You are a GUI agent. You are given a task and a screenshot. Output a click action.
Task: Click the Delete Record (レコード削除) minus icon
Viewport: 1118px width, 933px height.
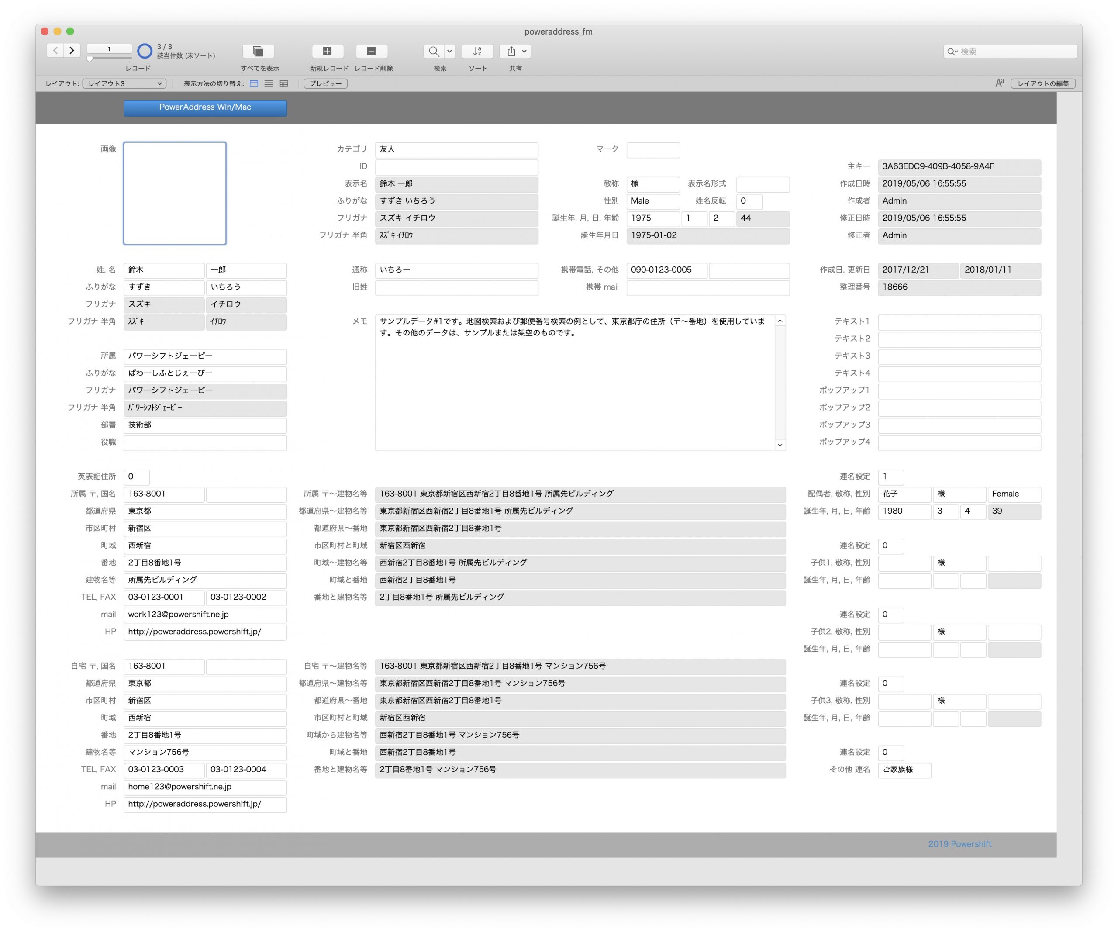[x=372, y=51]
